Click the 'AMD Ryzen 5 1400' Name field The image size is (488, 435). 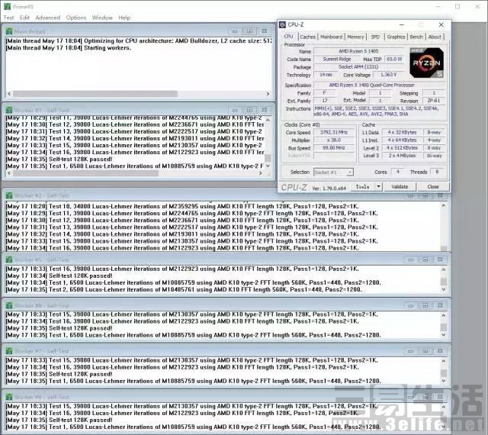click(x=358, y=51)
